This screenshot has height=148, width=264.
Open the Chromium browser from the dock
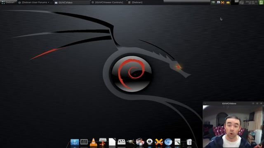coord(168,142)
